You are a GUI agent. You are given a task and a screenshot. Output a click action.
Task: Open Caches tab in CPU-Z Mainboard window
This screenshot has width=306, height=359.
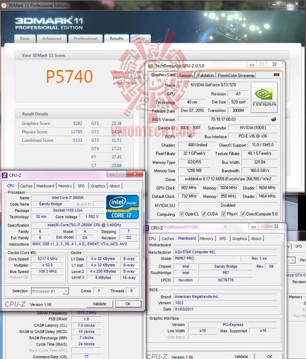168,238
